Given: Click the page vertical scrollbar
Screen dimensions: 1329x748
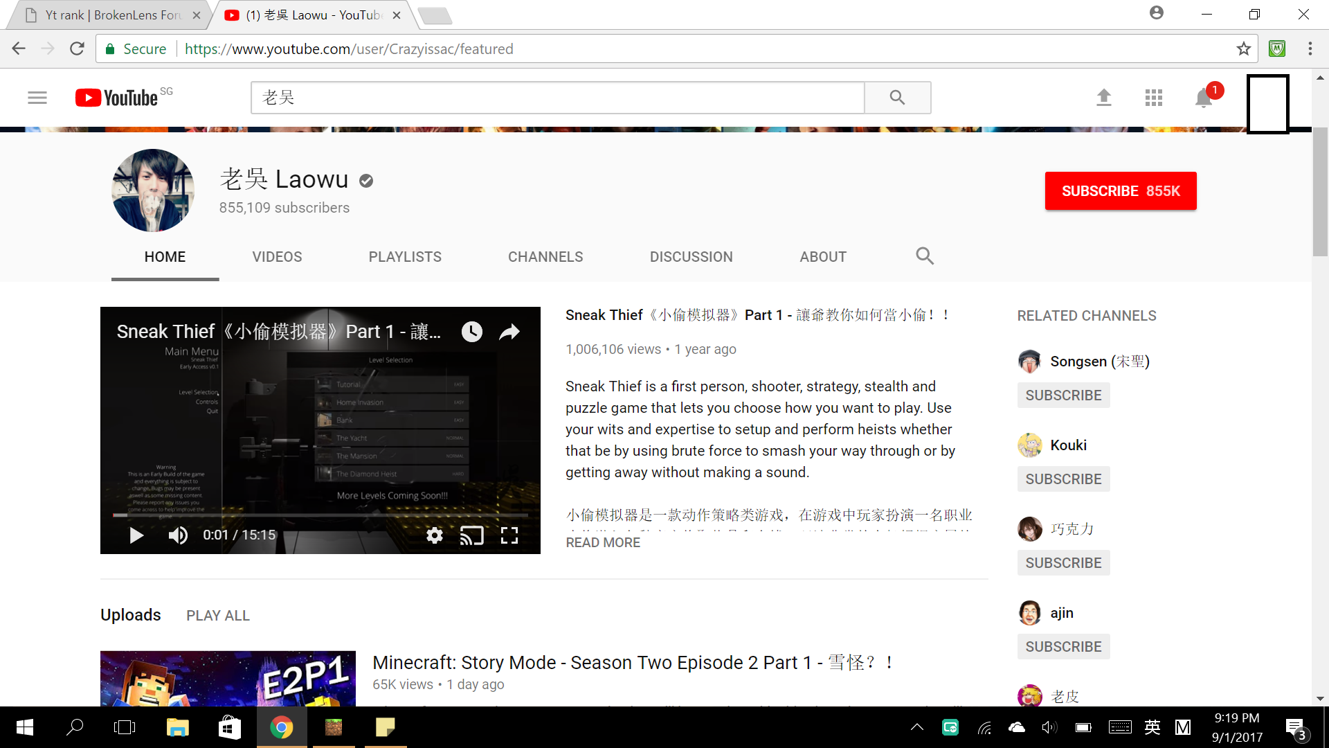Looking at the screenshot, I should (1320, 192).
